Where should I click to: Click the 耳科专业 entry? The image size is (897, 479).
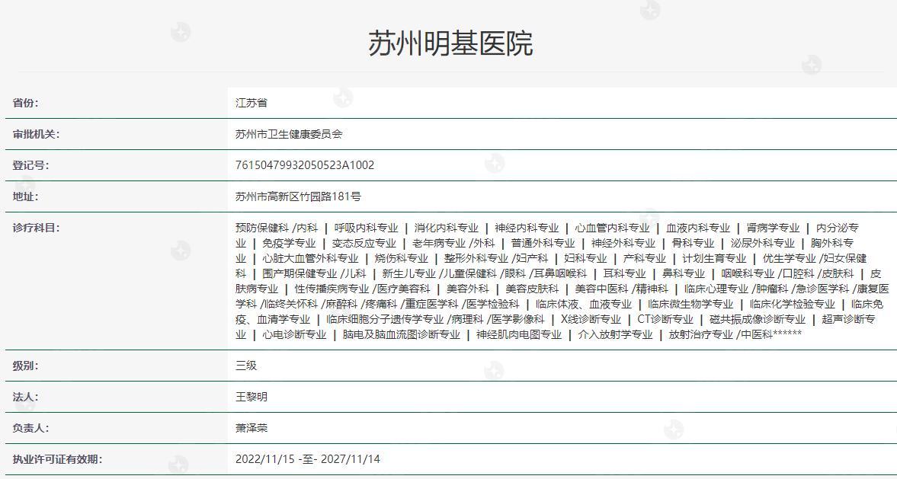click(x=624, y=274)
